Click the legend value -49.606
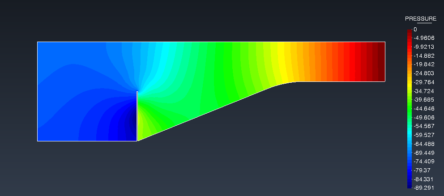Viewport: 444px width, 196px height. coord(423,117)
